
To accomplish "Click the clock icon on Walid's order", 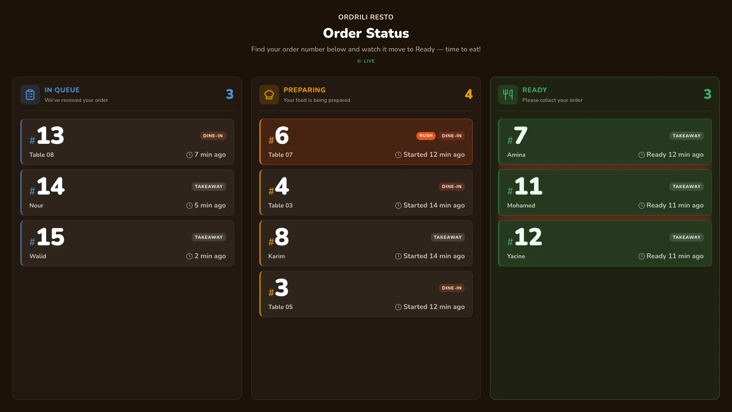I will (x=189, y=256).
